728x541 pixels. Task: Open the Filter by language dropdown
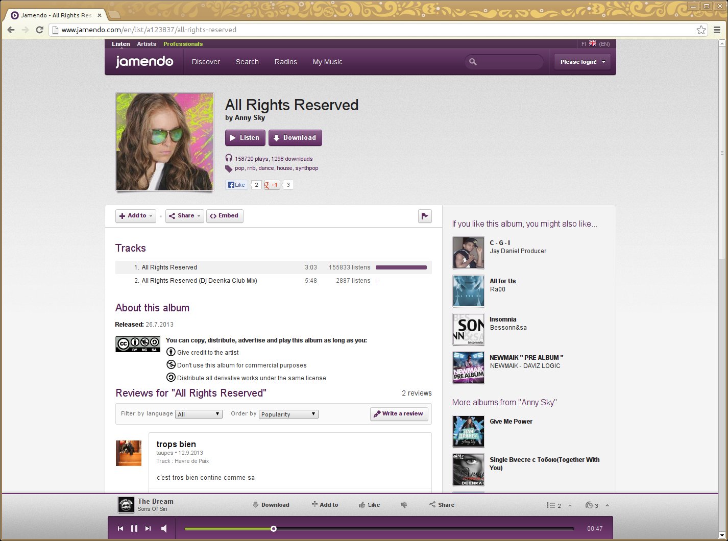[x=199, y=414]
